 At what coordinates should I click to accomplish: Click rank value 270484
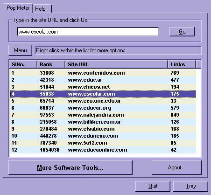(x=48, y=129)
